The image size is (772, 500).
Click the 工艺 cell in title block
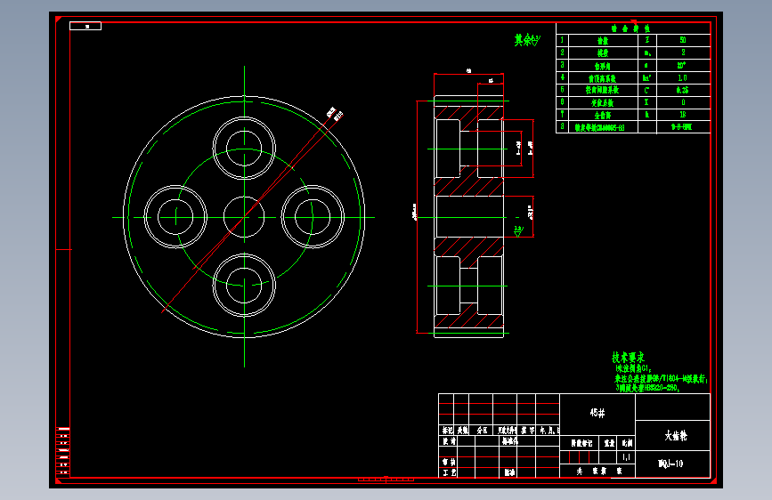coord(449,473)
